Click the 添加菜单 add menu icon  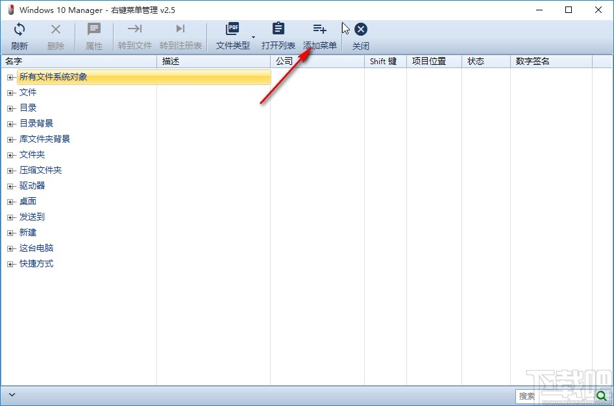tap(319, 29)
